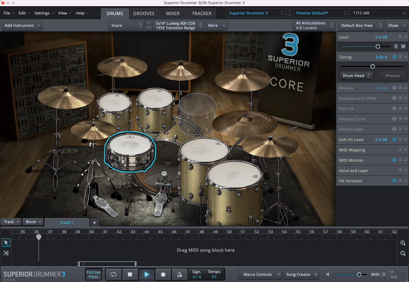The width and height of the screenshot is (409, 282).
Task: Open the MIDI menu icon in transport
Action: tap(384, 274)
